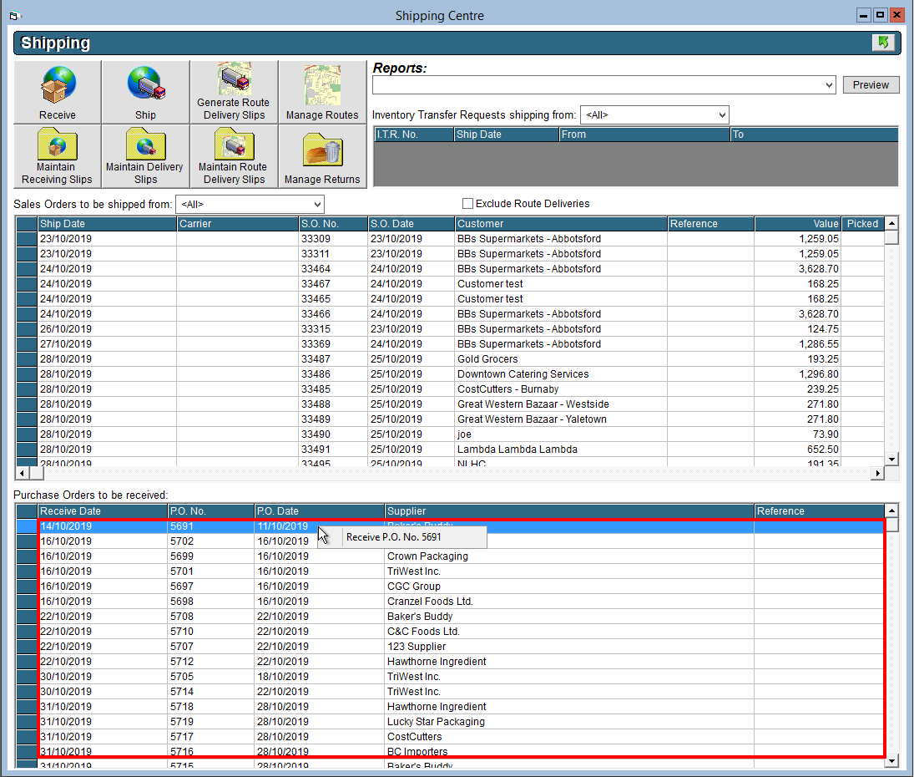
Task: Tick the Exclude Route Deliveries checkbox
Action: click(x=467, y=204)
